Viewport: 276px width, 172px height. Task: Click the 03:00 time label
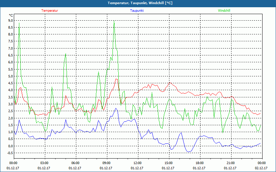click(x=45, y=163)
